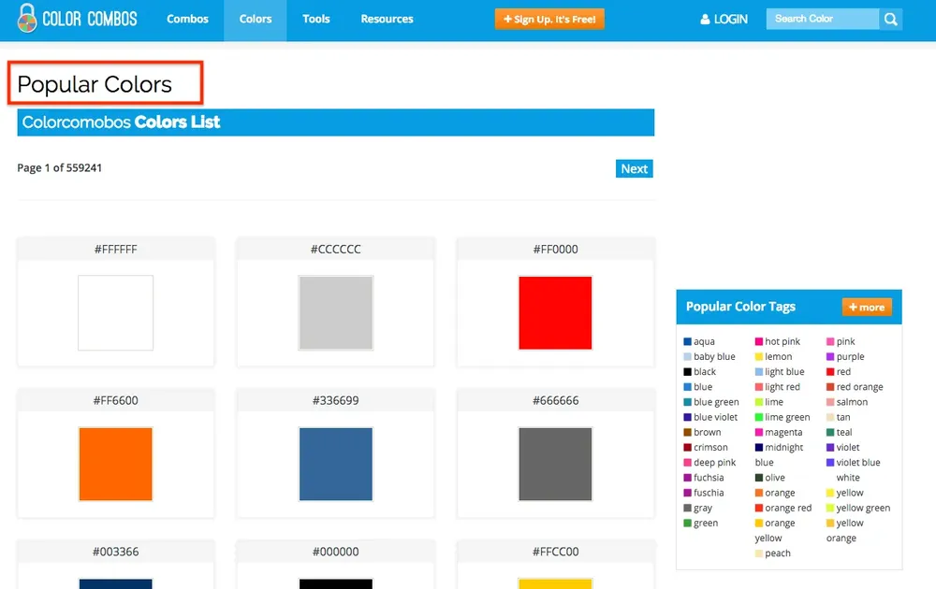Open the violet blue color tag
This screenshot has height=589, width=936.
857,463
